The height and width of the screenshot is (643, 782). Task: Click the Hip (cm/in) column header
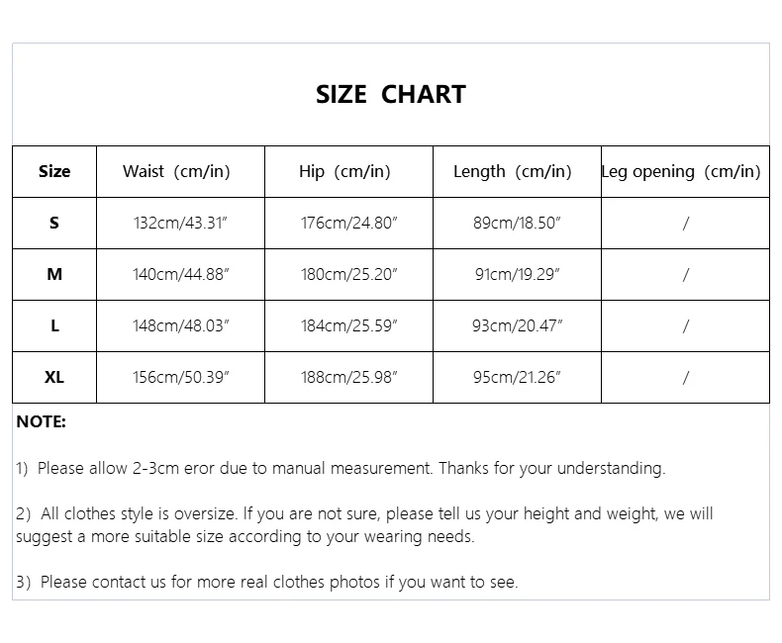[x=344, y=171]
